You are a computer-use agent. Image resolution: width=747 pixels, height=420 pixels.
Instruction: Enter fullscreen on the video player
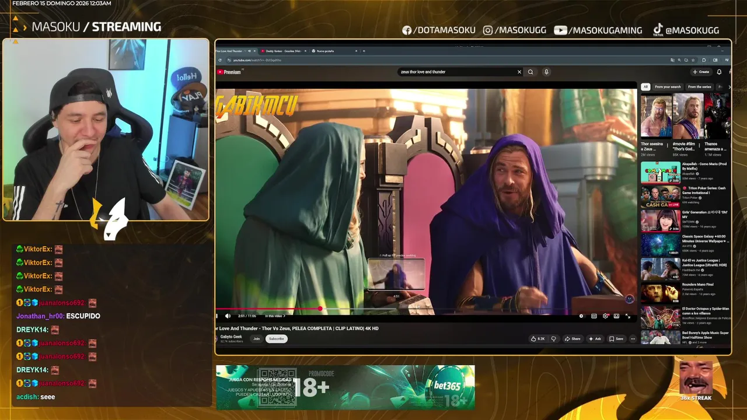pos(628,316)
